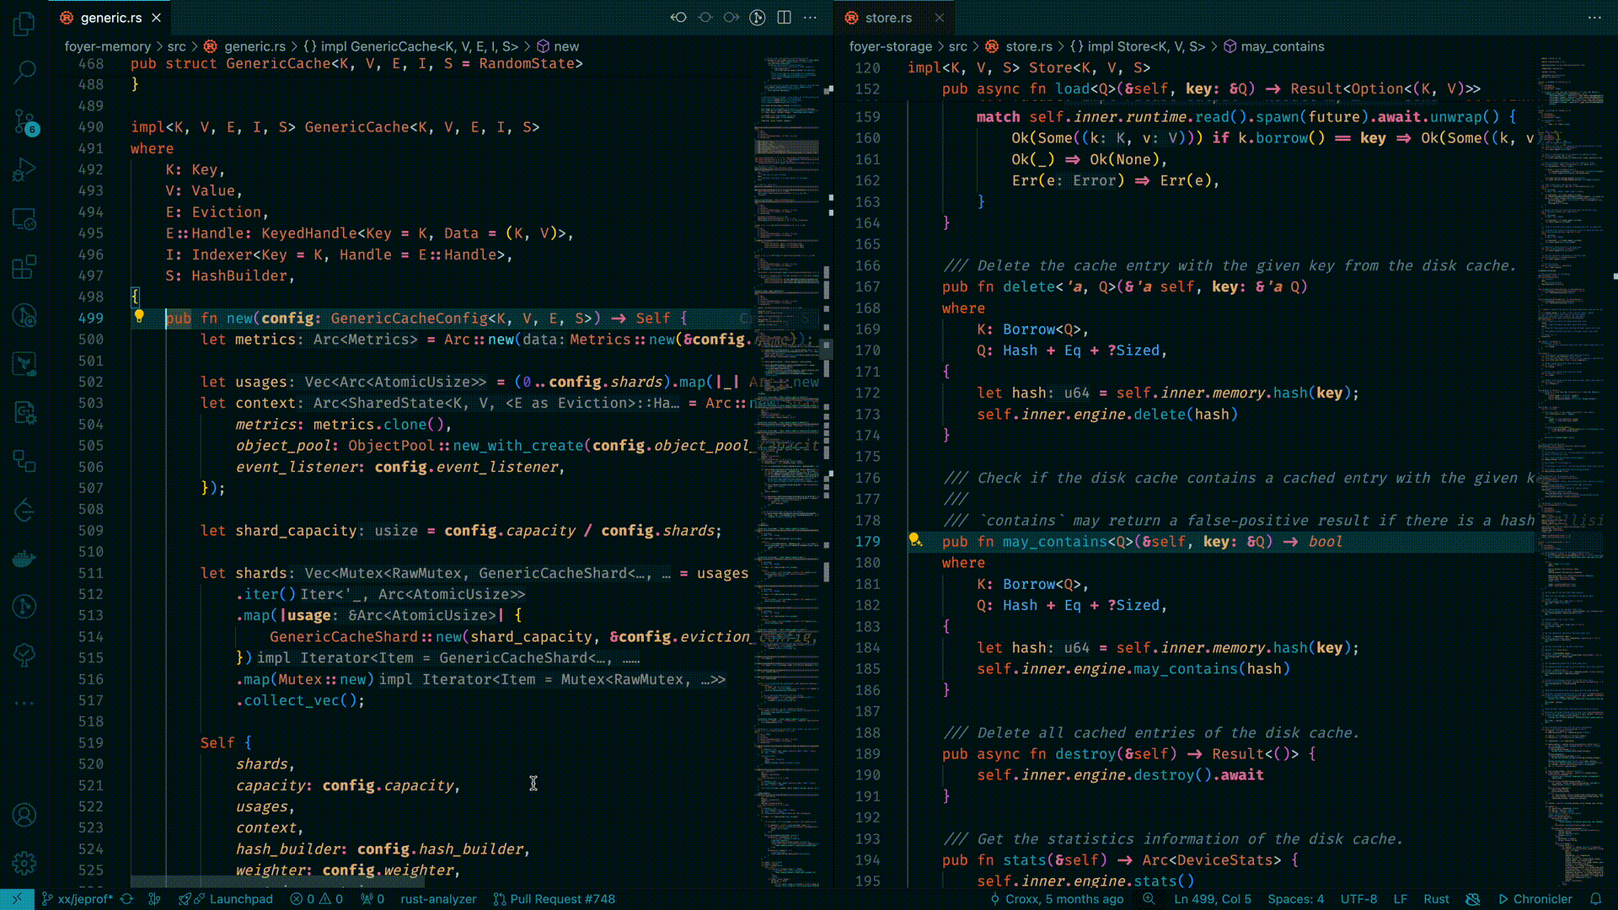Click the lightbulb code action on line 499

[139, 317]
